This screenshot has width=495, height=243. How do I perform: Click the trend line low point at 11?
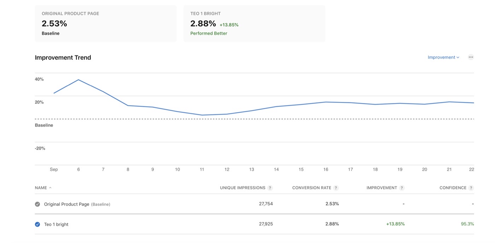[202, 115]
